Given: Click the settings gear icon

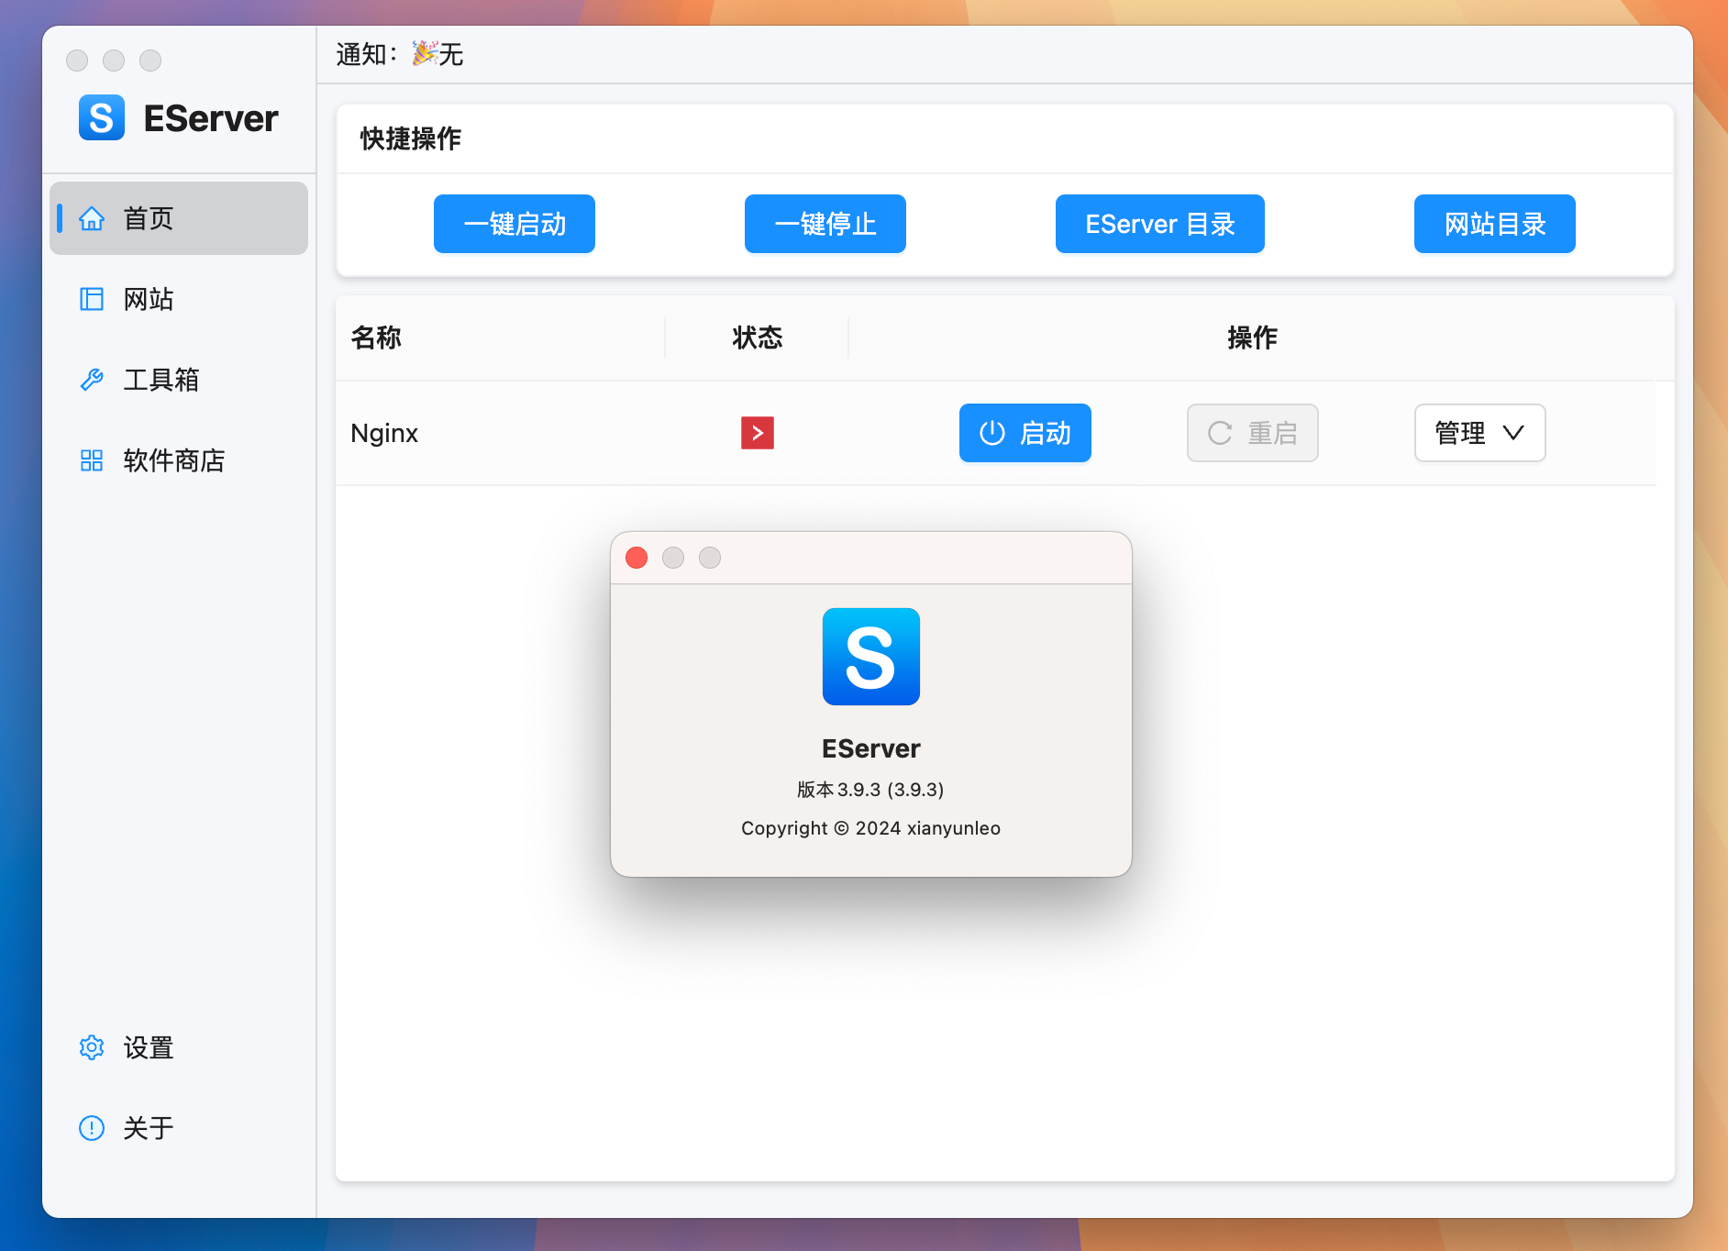Looking at the screenshot, I should (x=92, y=1047).
